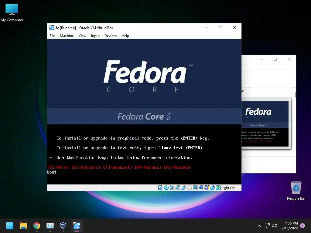Click the Fedora Core 1 banner text
This screenshot has width=311, height=233.
click(x=144, y=116)
